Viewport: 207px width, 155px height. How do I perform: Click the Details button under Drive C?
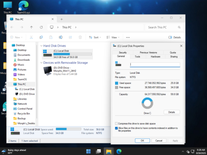click(x=172, y=112)
